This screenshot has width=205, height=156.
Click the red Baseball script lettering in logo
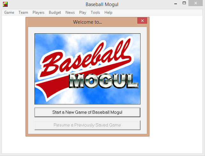pos(86,57)
